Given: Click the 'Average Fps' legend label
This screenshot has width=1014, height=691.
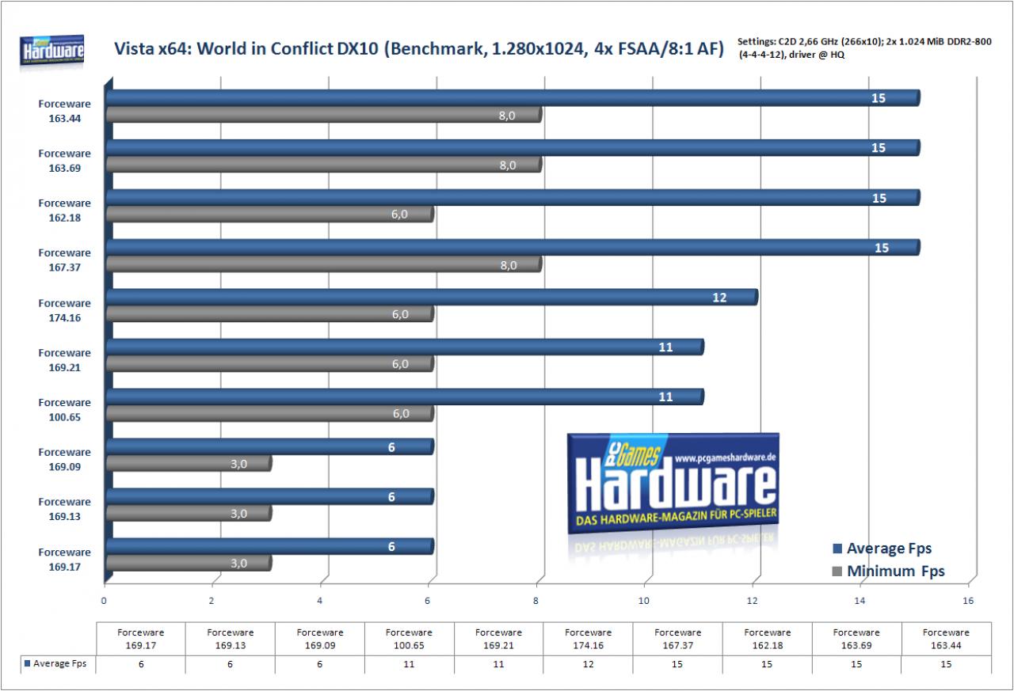Looking at the screenshot, I should 889,549.
